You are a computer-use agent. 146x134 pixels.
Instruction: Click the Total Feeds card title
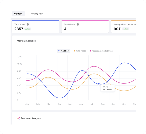(69, 24)
